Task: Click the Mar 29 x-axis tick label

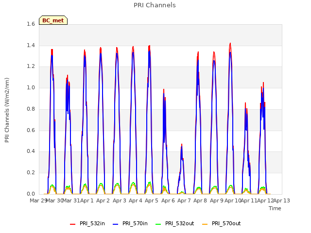Action: point(38,200)
